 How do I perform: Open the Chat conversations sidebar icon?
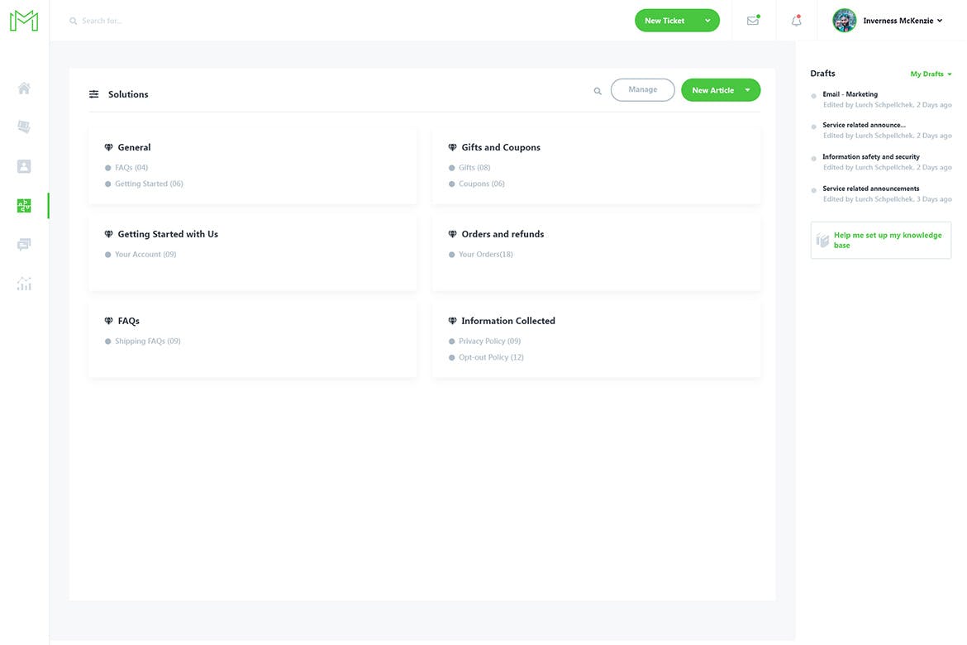point(24,245)
